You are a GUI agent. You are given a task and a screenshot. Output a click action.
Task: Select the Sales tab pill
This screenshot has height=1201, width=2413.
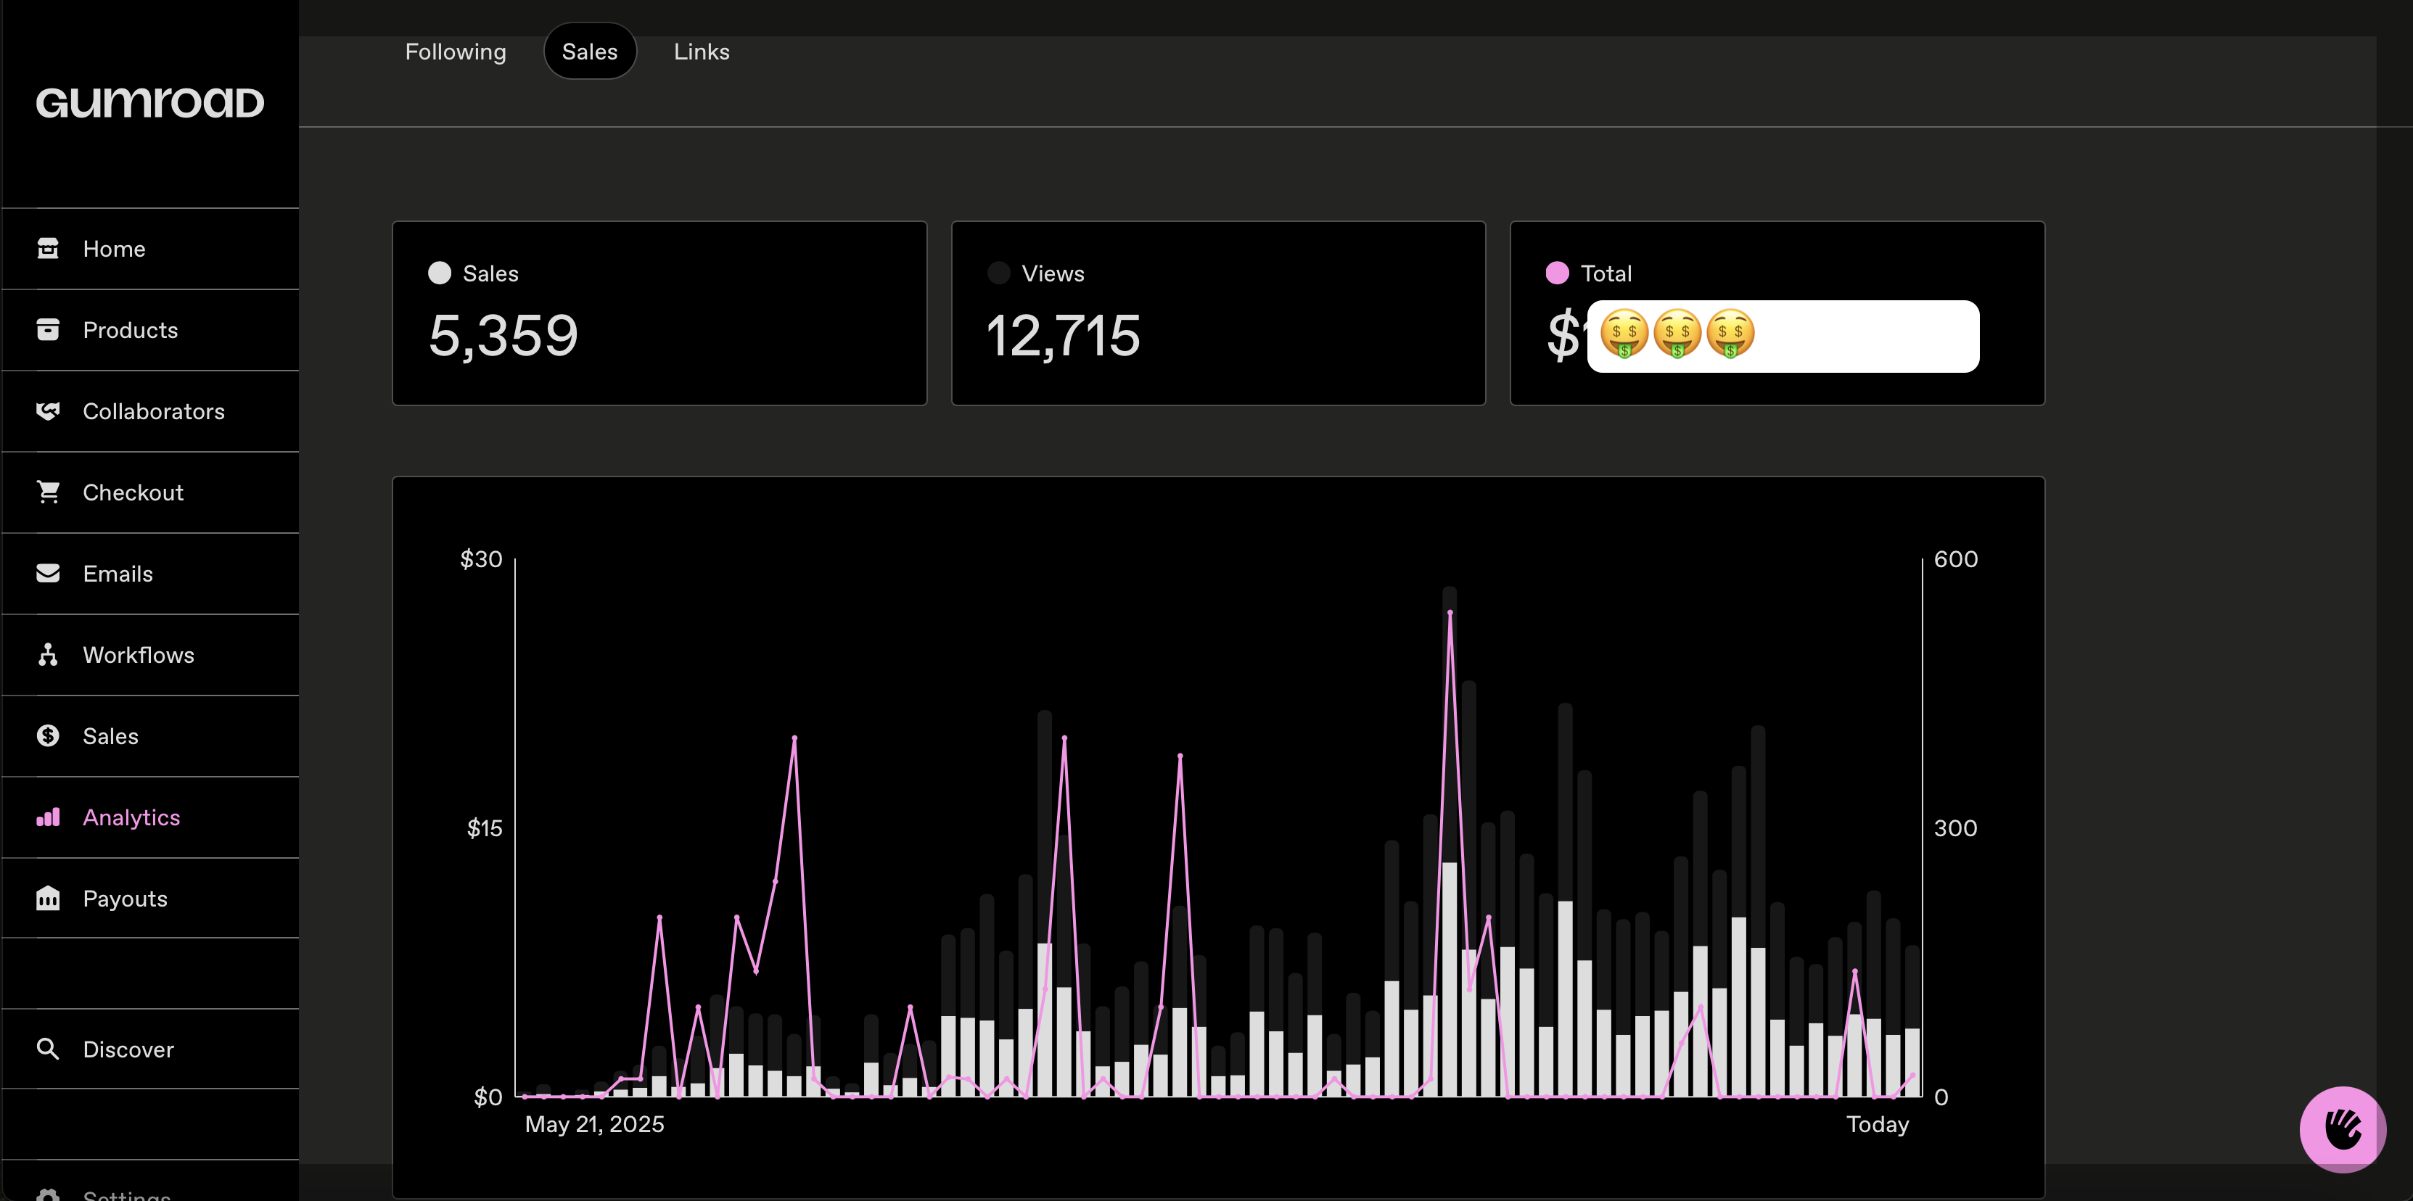(589, 51)
